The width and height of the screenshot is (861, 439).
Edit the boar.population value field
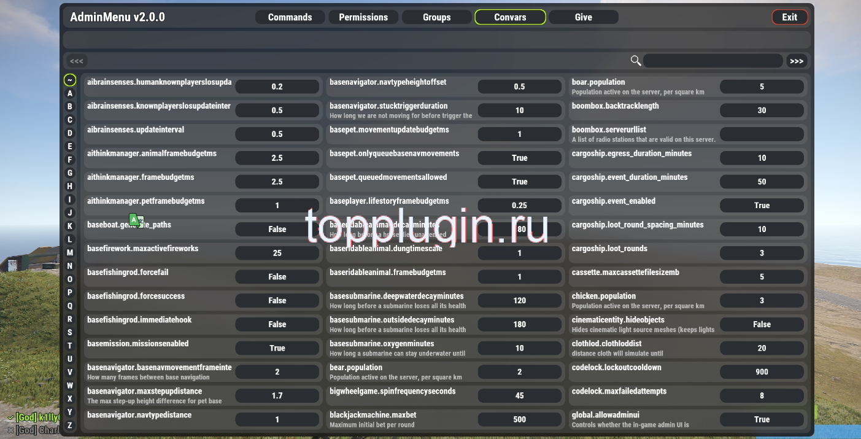coord(762,87)
